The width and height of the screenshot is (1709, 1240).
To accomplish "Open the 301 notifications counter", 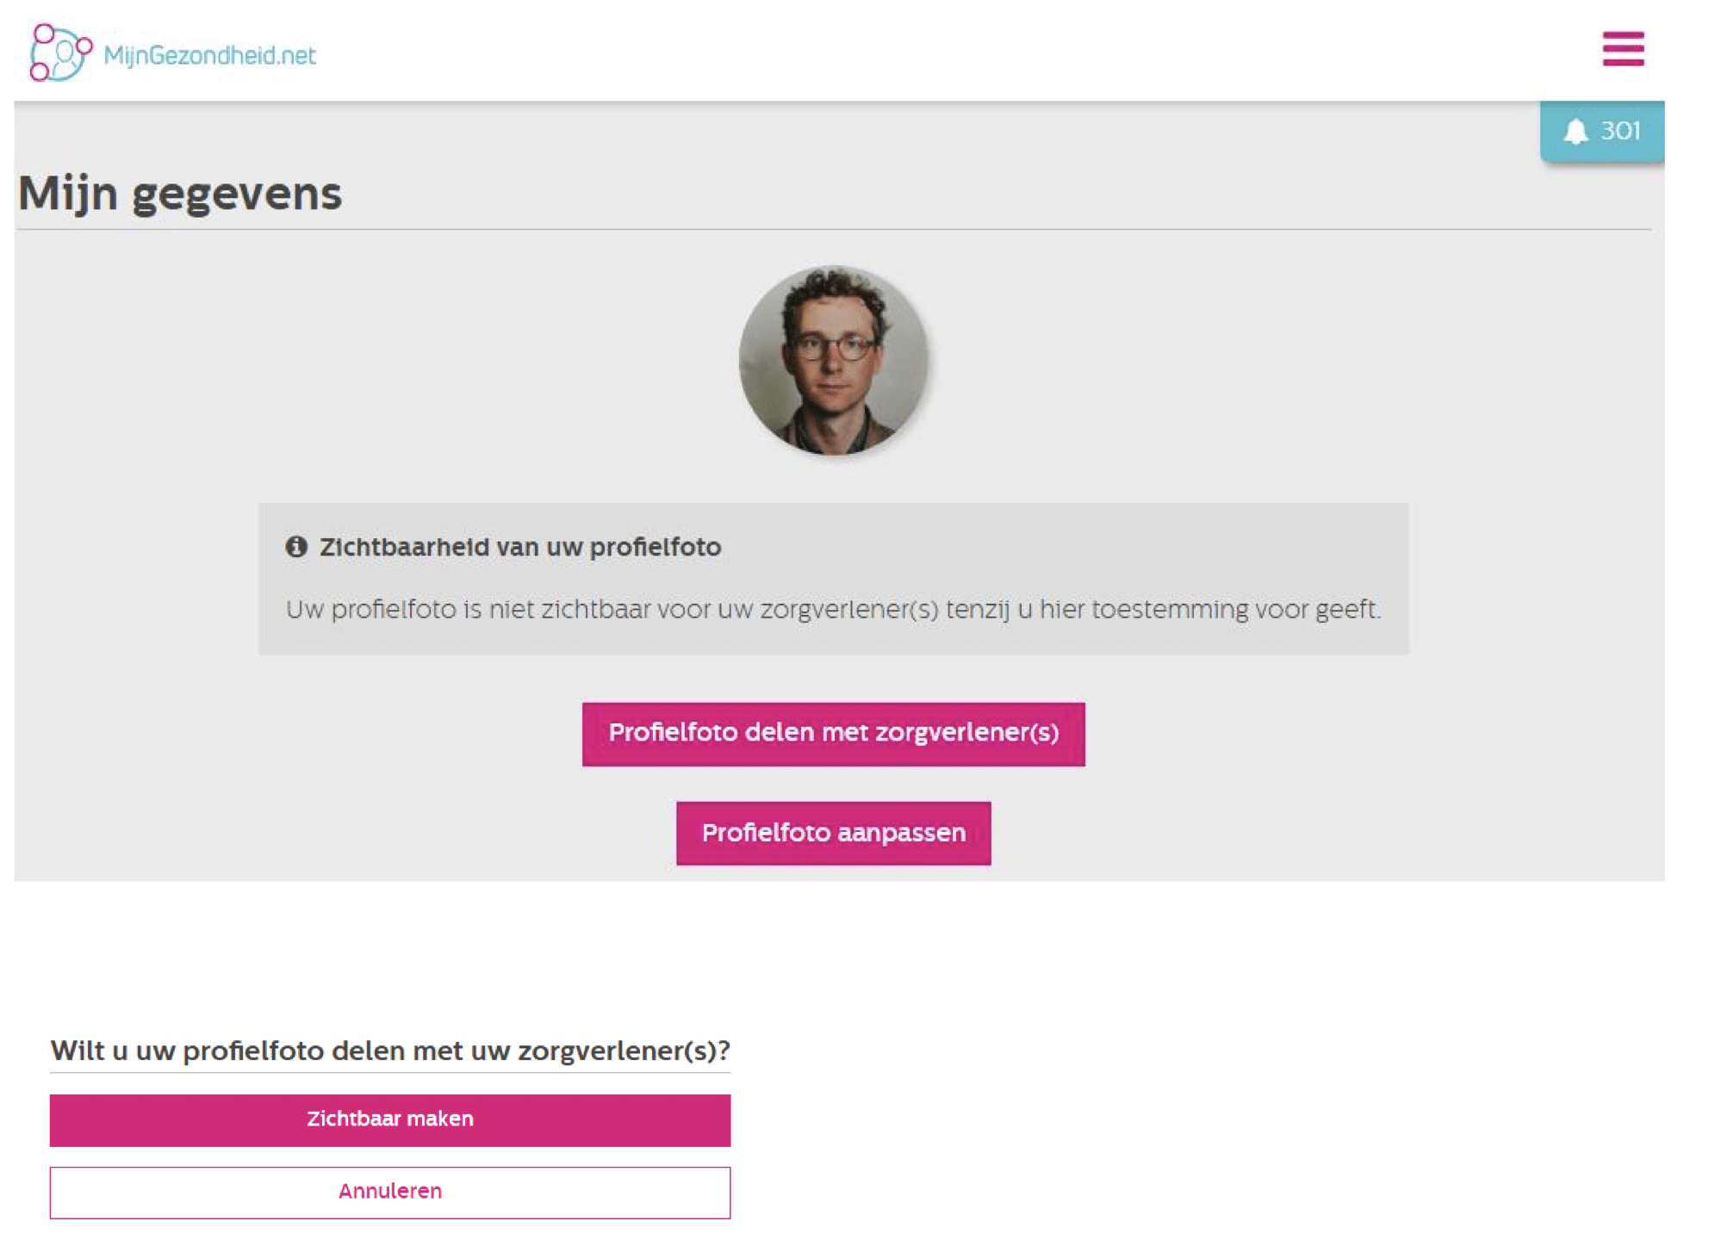I will tap(1619, 131).
